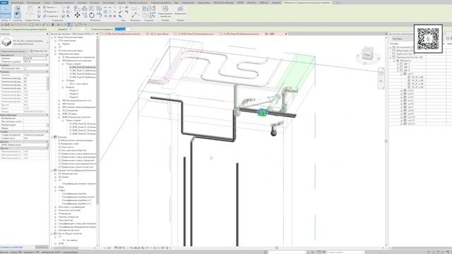Open the Insert ribbon tab

pyautogui.click(x=95, y=2)
